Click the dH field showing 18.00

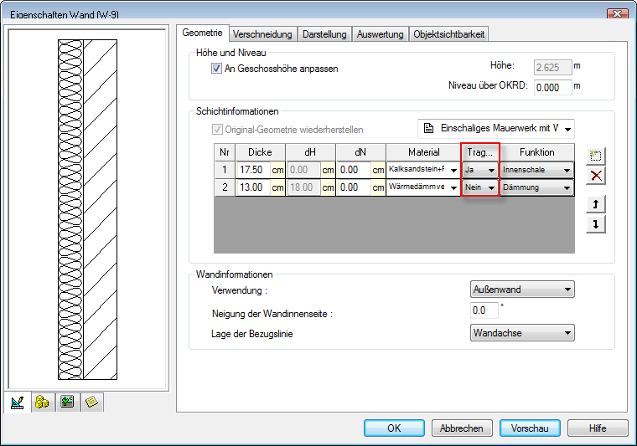pyautogui.click(x=304, y=187)
